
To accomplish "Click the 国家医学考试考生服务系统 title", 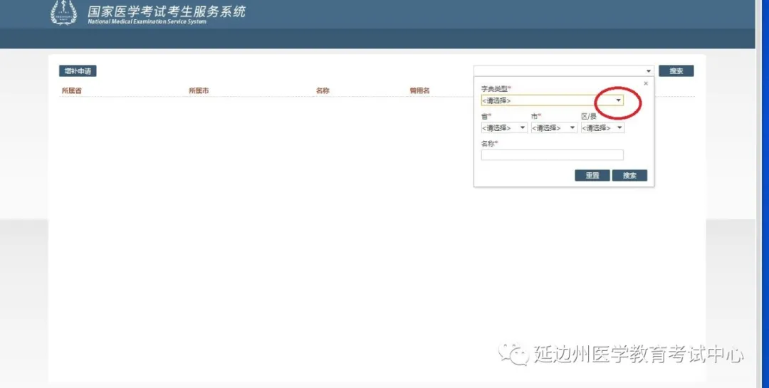I will (x=166, y=11).
